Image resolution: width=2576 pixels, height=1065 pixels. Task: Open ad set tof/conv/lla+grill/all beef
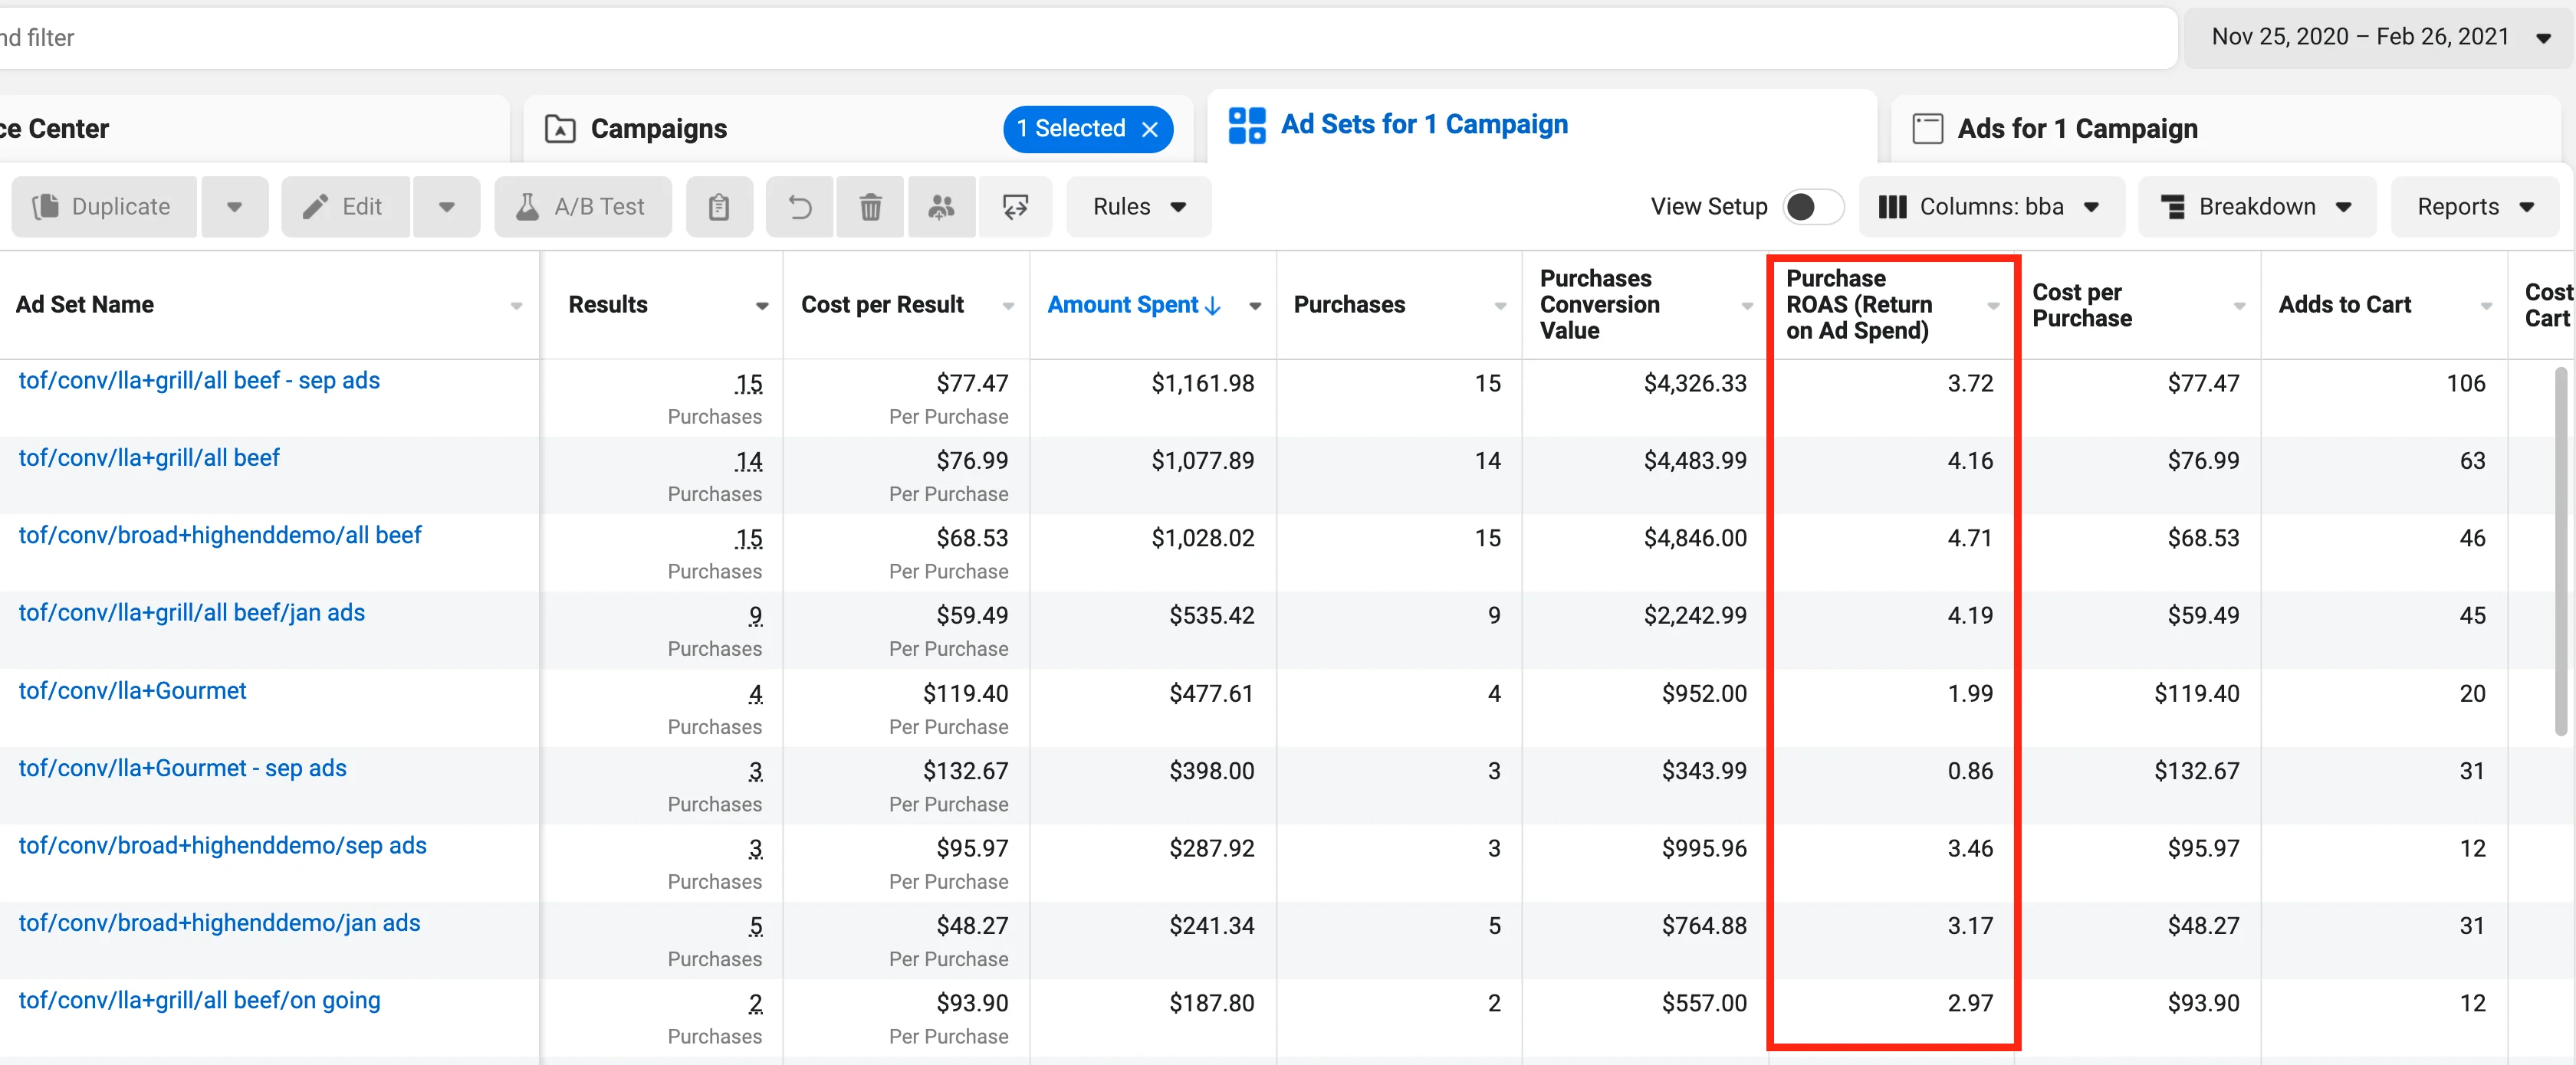point(149,457)
